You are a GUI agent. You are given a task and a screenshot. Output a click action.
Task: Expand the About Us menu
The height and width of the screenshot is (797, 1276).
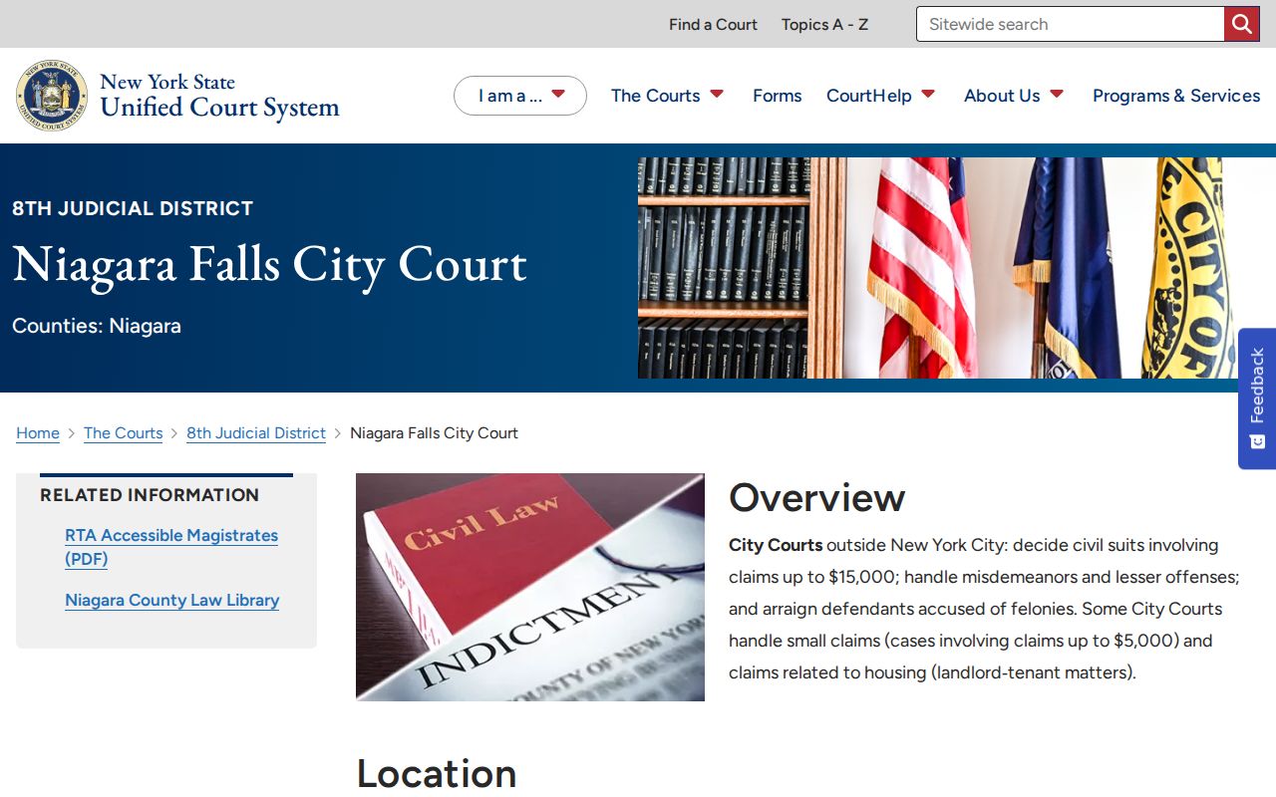point(1013,96)
